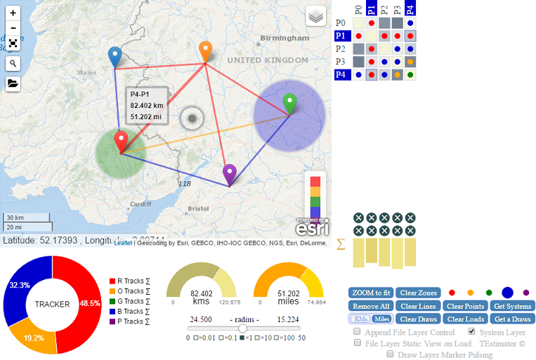Click the ZOOM to fit button
This screenshot has width=536, height=360.
pyautogui.click(x=371, y=293)
